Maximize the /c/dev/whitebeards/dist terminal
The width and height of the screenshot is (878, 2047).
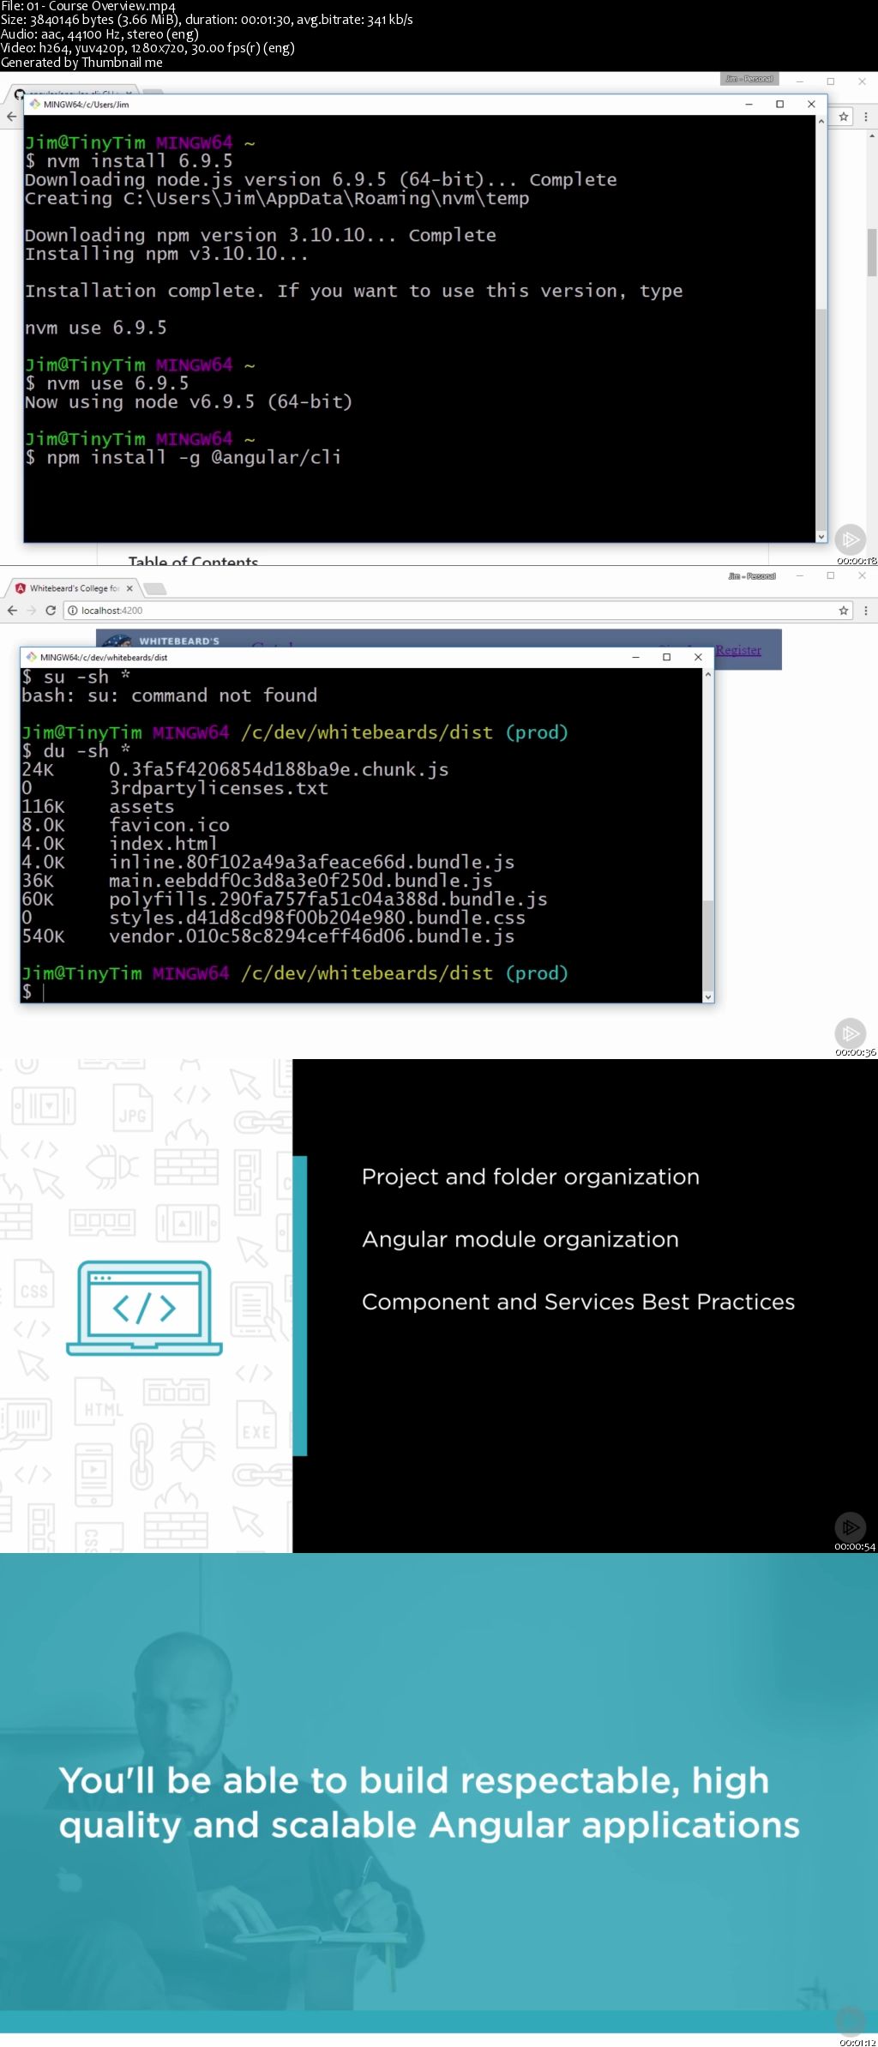(x=666, y=657)
